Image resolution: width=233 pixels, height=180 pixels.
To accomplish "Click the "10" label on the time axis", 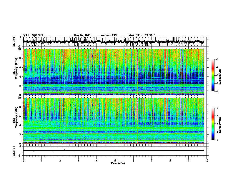I will pos(207,161).
